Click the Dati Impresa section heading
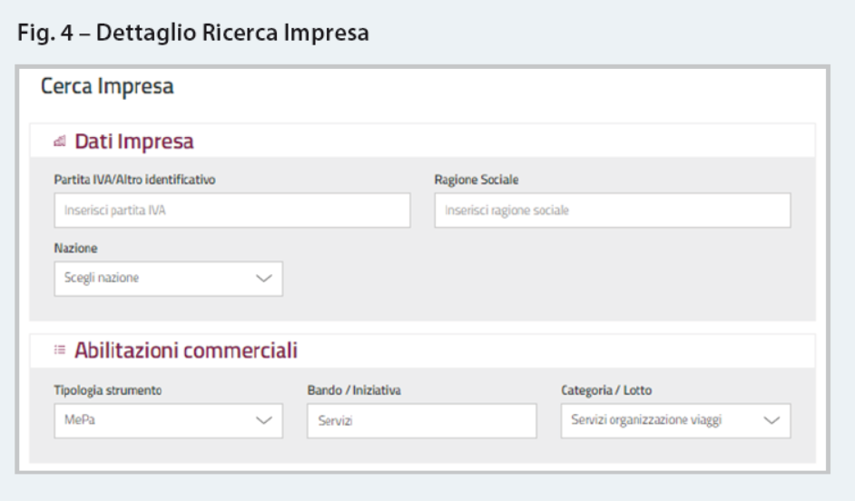This screenshot has height=501, width=855. (134, 142)
